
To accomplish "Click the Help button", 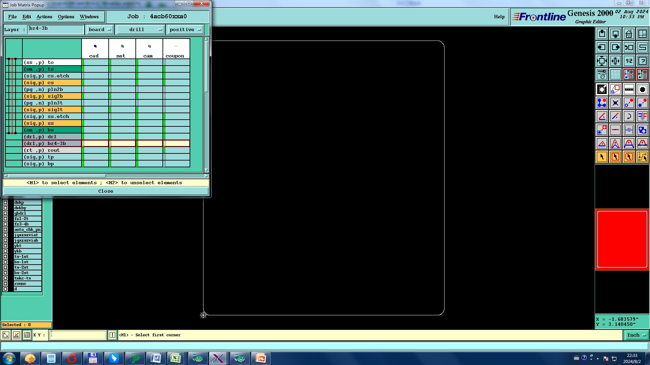I will pos(499,17).
